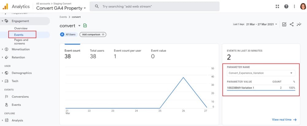Collapse the Engagement section arrow
The image size is (307, 126).
pyautogui.click(x=2, y=21)
